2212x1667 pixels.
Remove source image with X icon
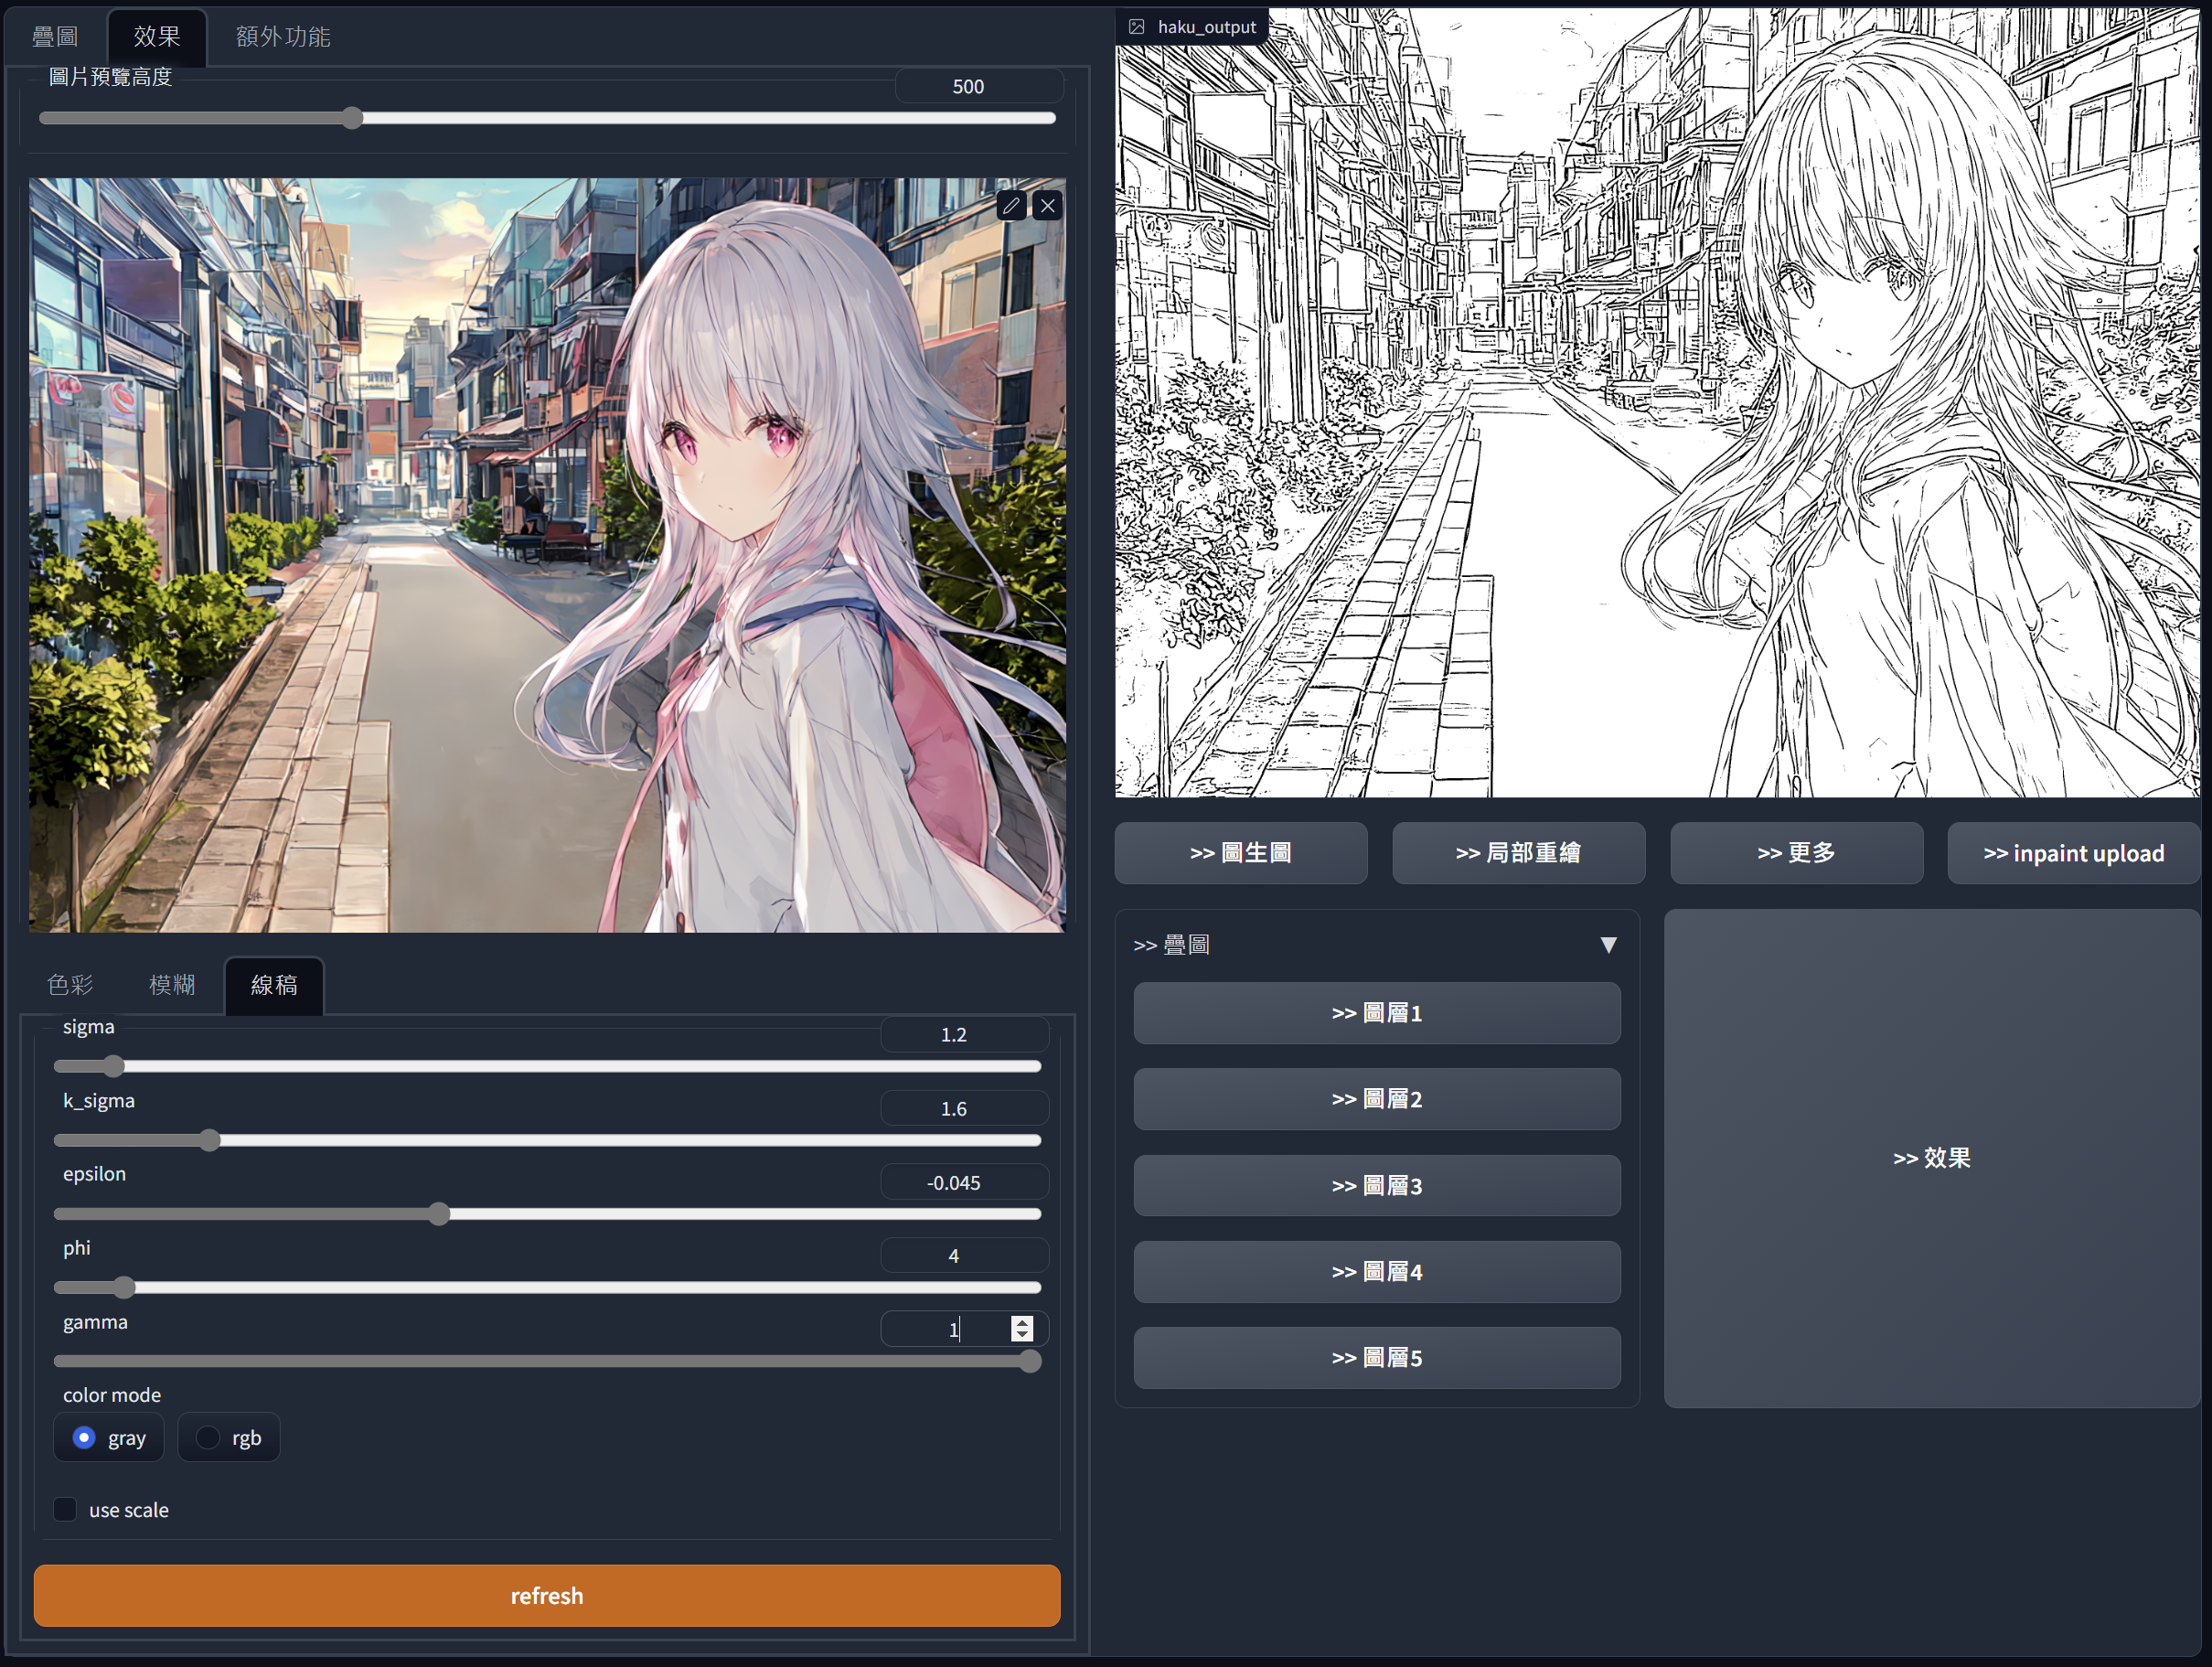click(x=1047, y=206)
